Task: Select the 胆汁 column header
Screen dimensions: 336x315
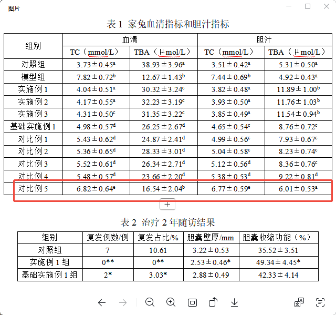Action: (x=265, y=39)
